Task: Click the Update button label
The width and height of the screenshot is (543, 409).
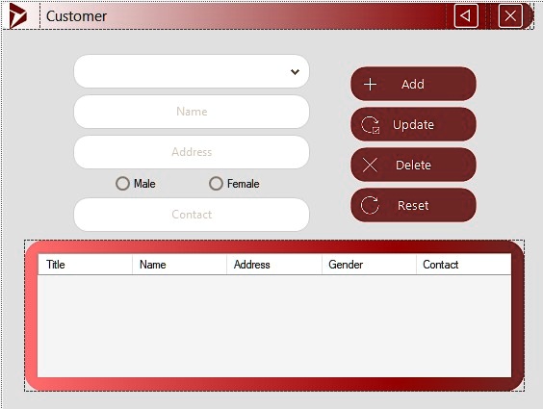Action: (413, 124)
